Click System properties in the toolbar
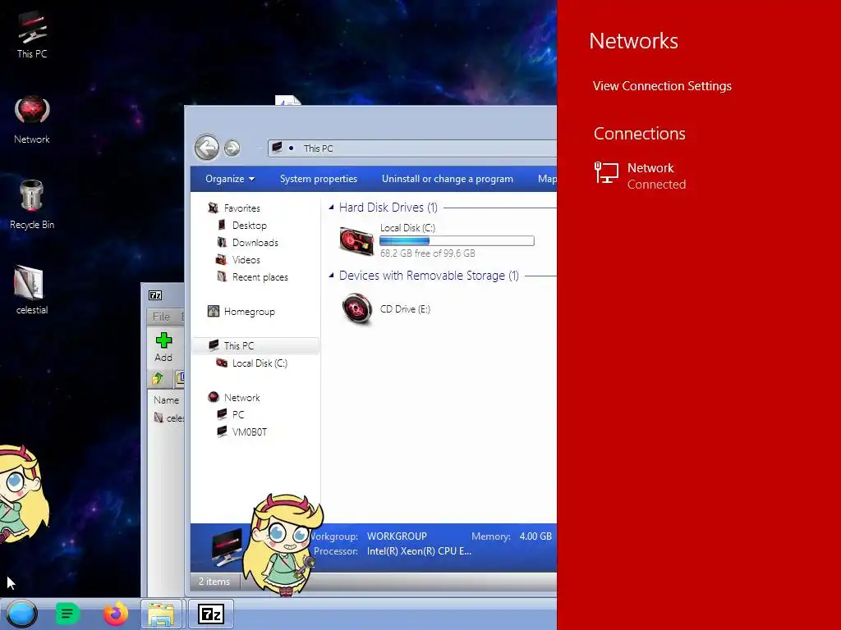The height and width of the screenshot is (630, 841). pyautogui.click(x=319, y=179)
